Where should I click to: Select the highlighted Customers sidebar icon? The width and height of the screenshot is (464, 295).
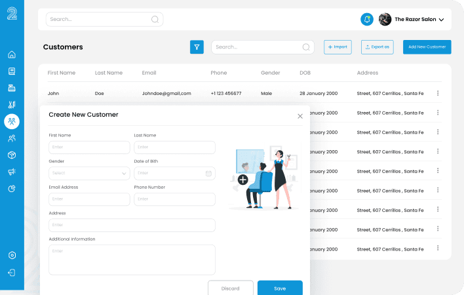pos(12,121)
